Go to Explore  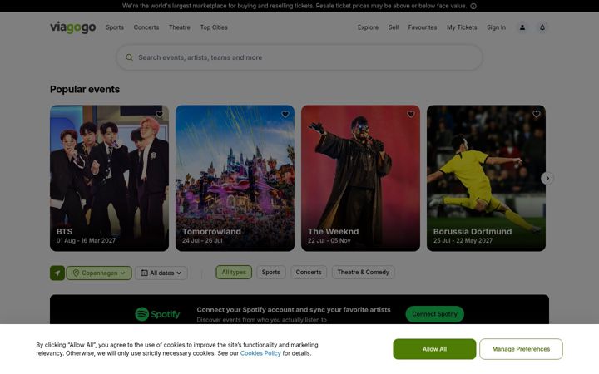click(368, 27)
